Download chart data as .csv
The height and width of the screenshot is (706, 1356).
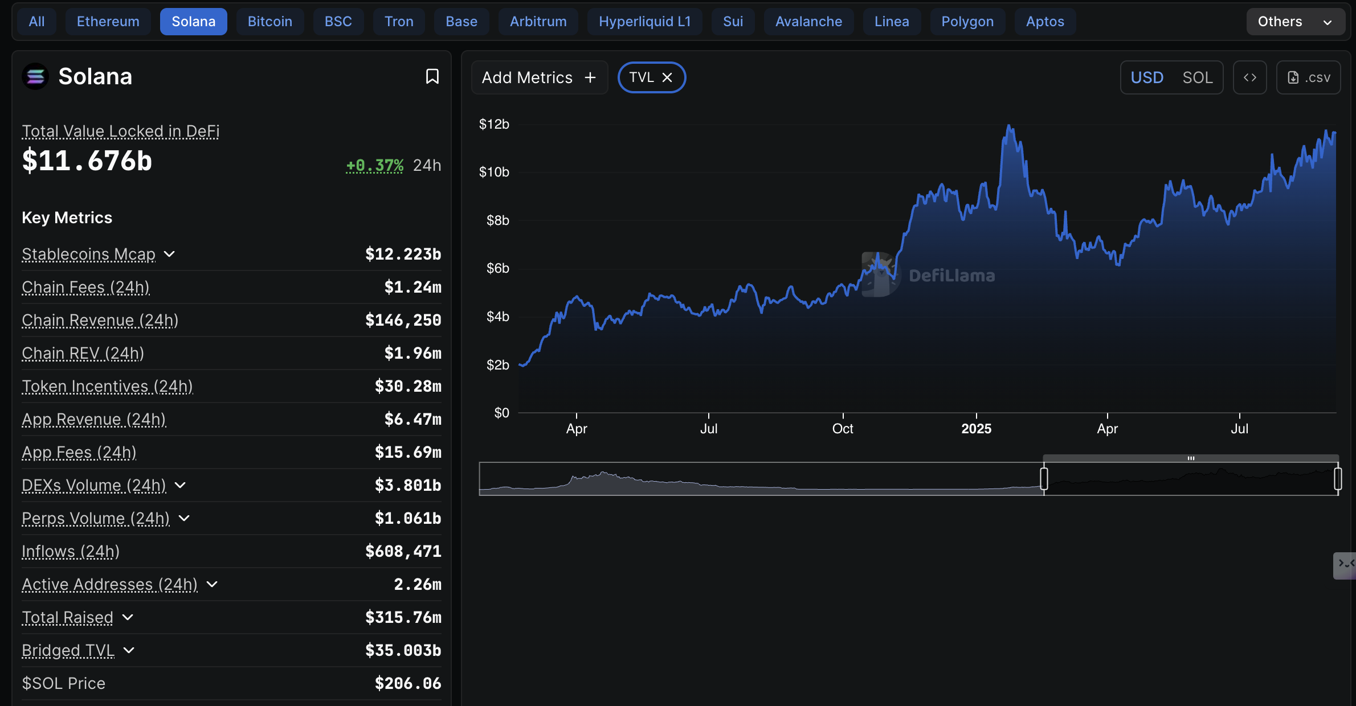click(x=1308, y=77)
